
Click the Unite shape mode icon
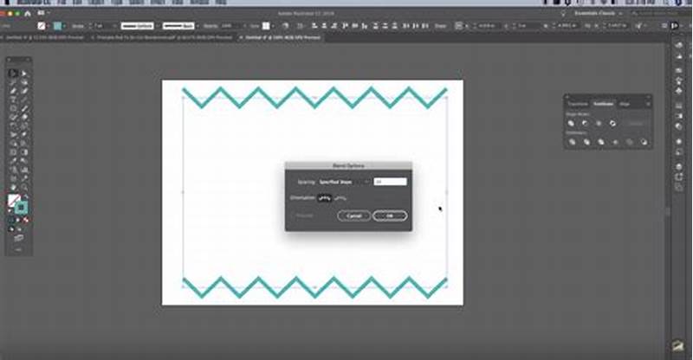(x=572, y=123)
